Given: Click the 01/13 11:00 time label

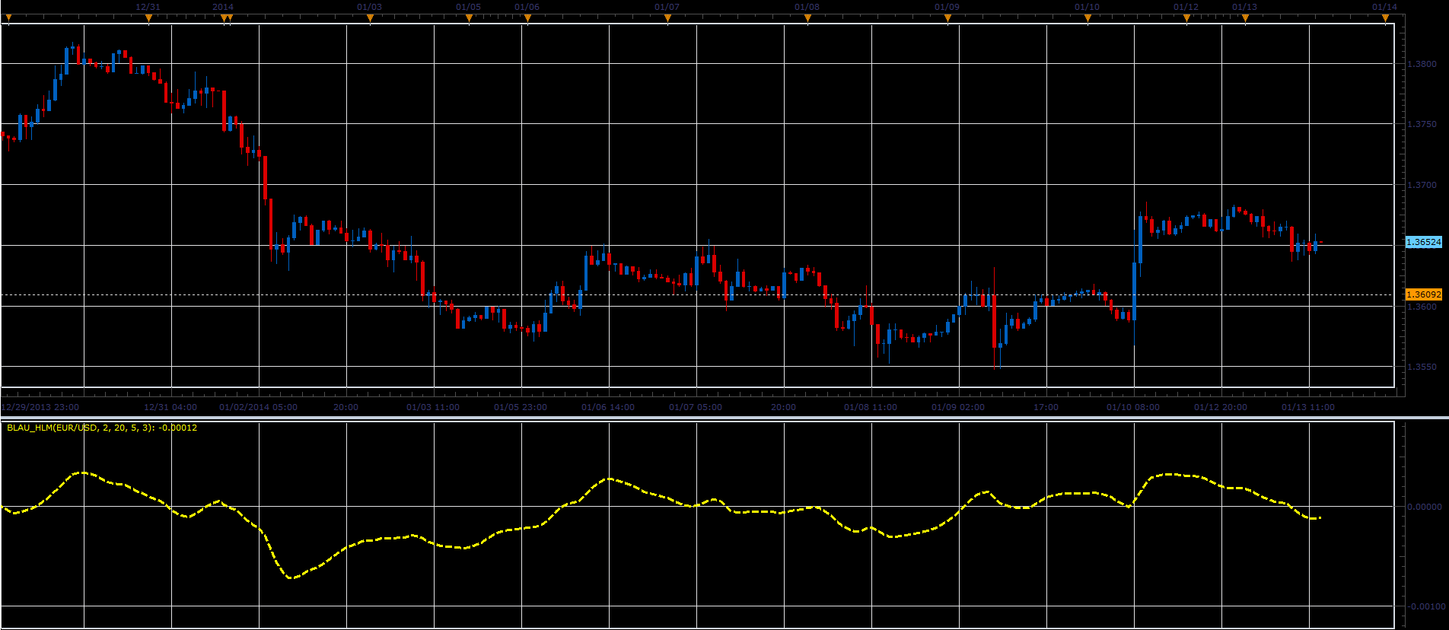Looking at the screenshot, I should (x=1308, y=407).
